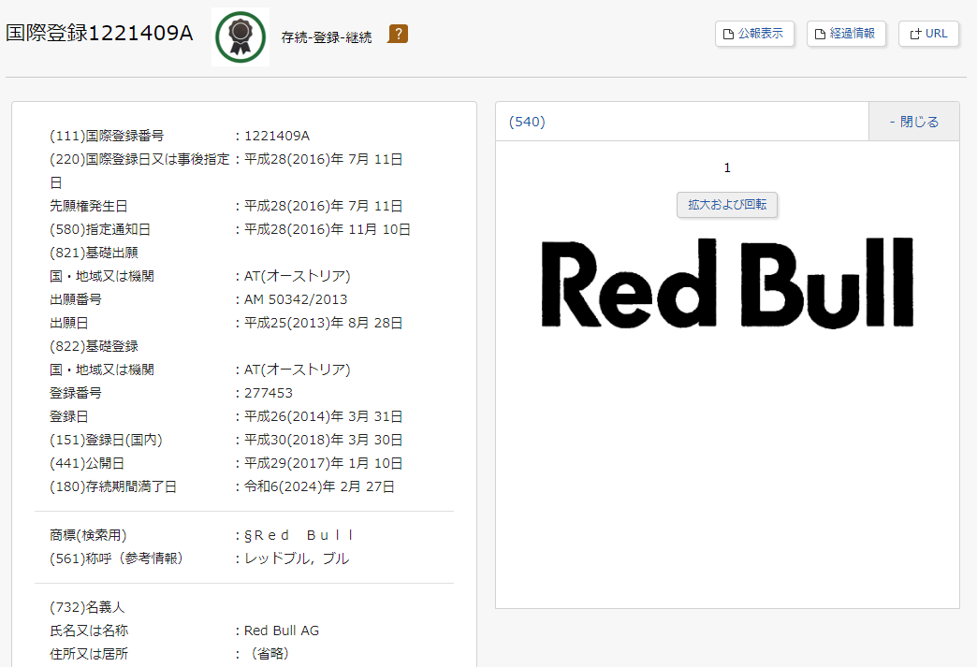Click the address value (省略)
Viewport: 977px width, 667px height.
click(269, 654)
